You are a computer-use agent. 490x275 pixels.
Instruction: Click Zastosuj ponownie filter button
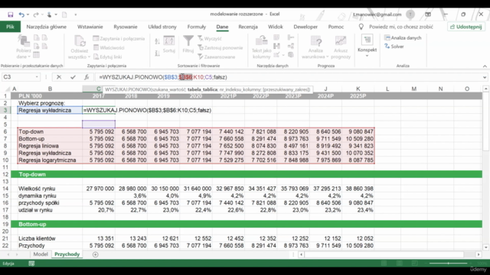click(220, 47)
